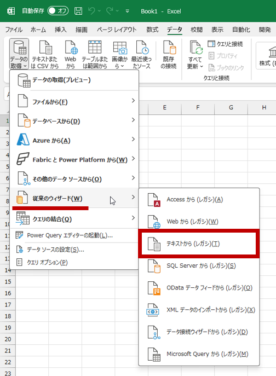
Task: Click the Web から ribbon icon
Action: pos(70,54)
